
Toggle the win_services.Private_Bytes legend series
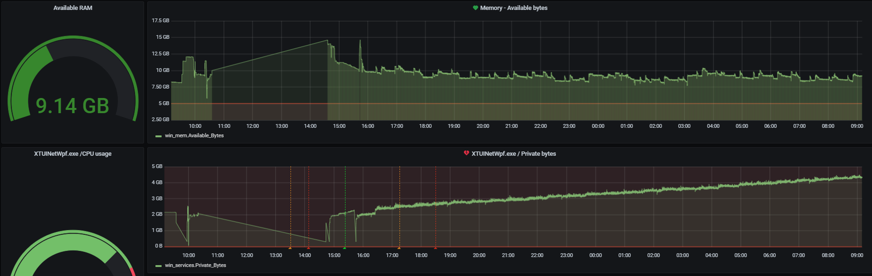[x=195, y=266]
